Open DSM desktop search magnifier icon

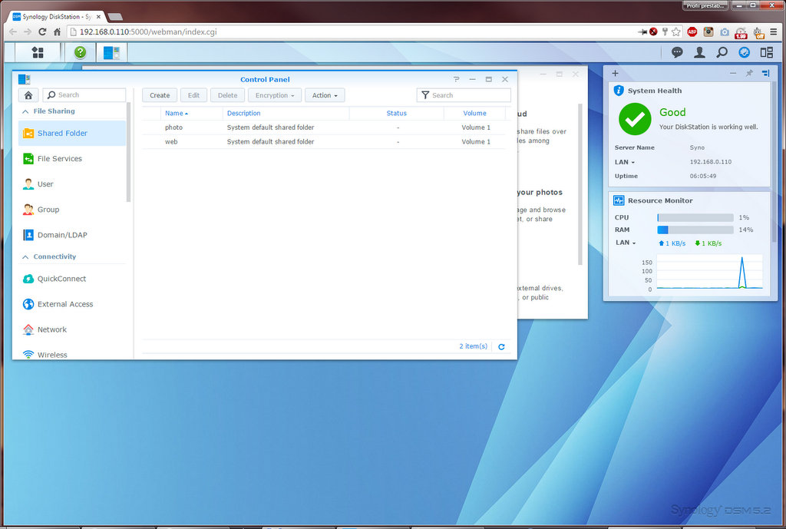click(x=722, y=52)
